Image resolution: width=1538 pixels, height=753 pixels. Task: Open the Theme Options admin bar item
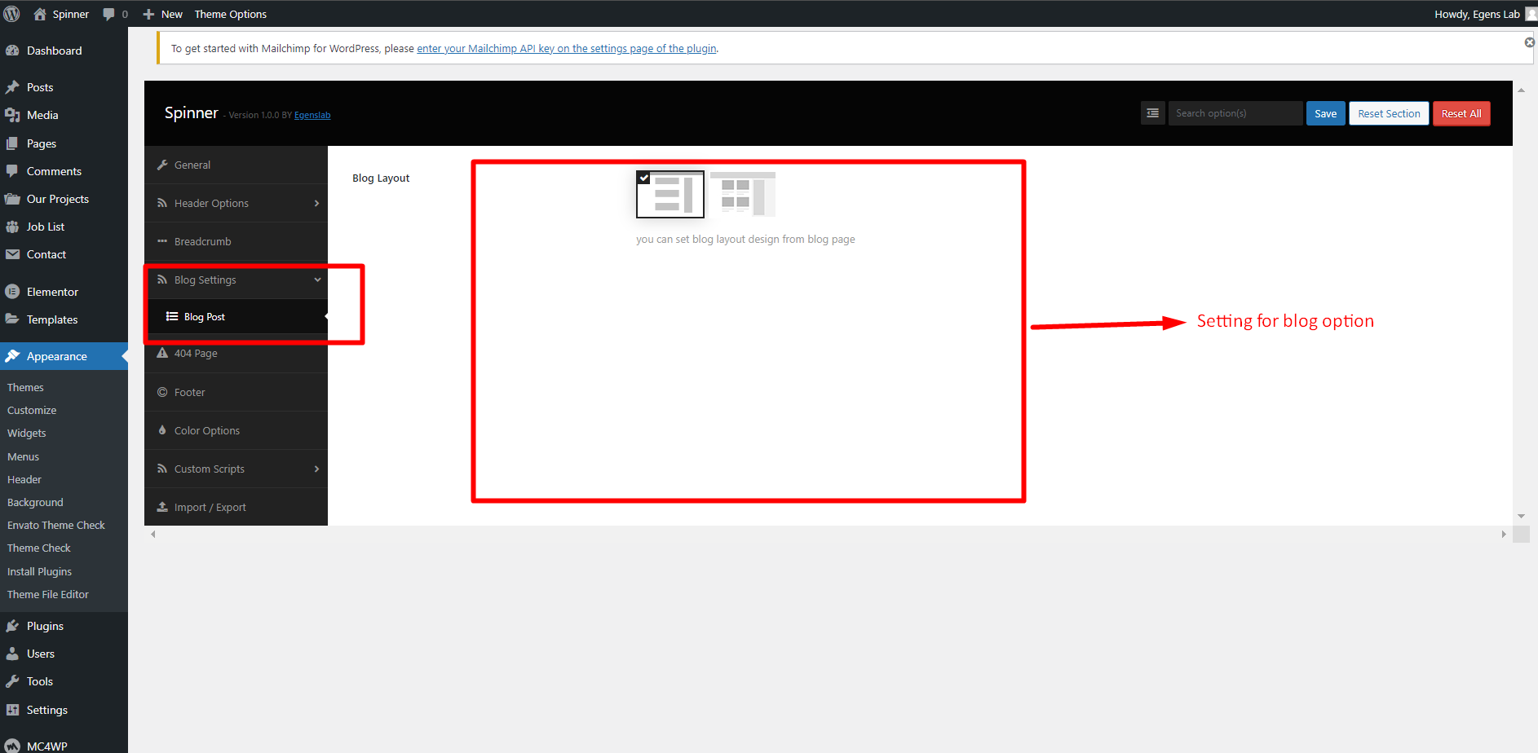[x=230, y=14]
